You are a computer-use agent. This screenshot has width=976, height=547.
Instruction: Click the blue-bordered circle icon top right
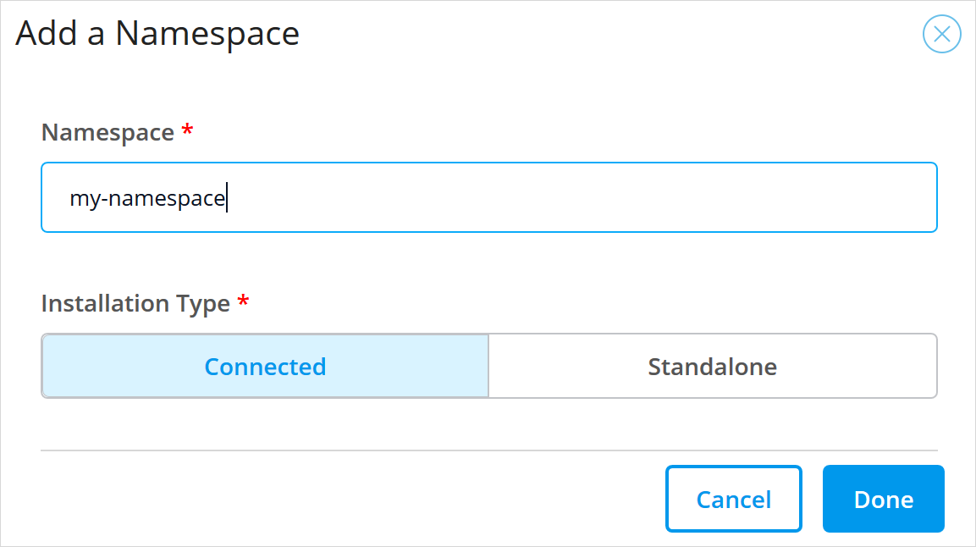[941, 34]
